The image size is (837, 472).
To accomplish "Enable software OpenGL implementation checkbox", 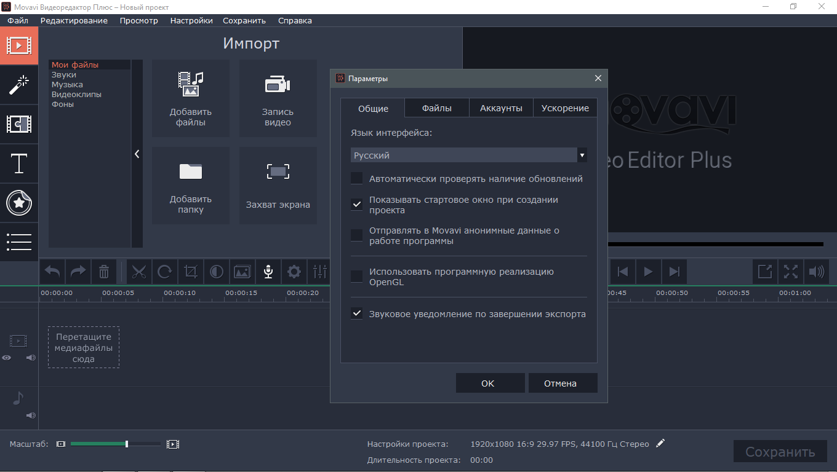I will [x=357, y=277].
